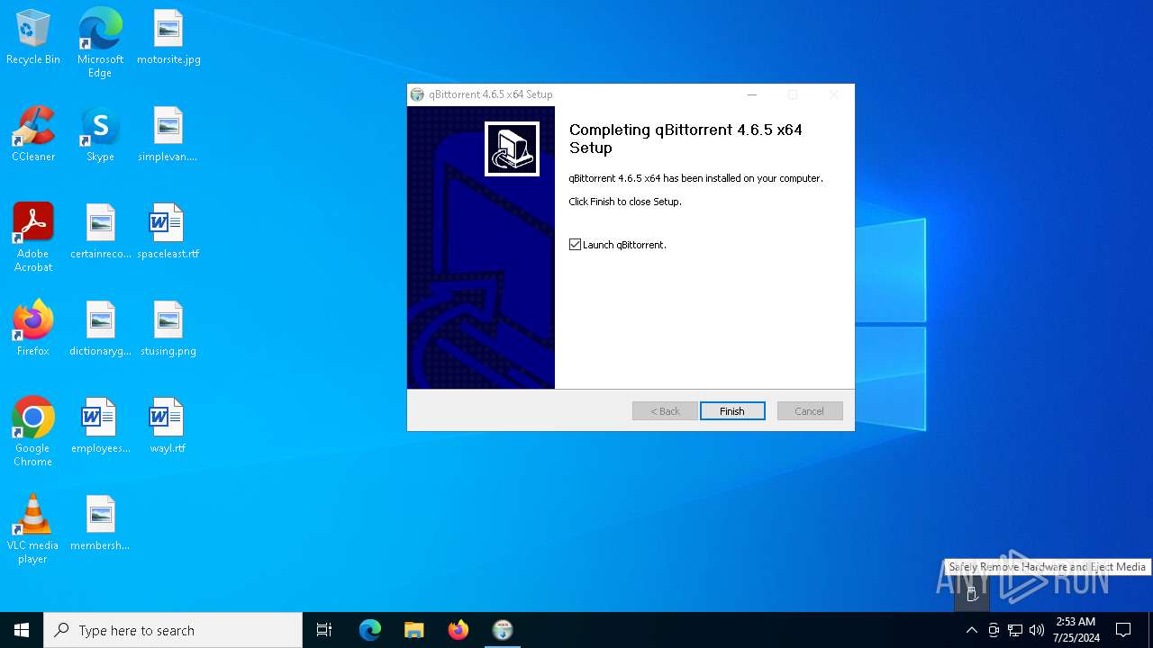Select the CCleaner desktop shortcut
This screenshot has width=1153, height=648.
(33, 135)
